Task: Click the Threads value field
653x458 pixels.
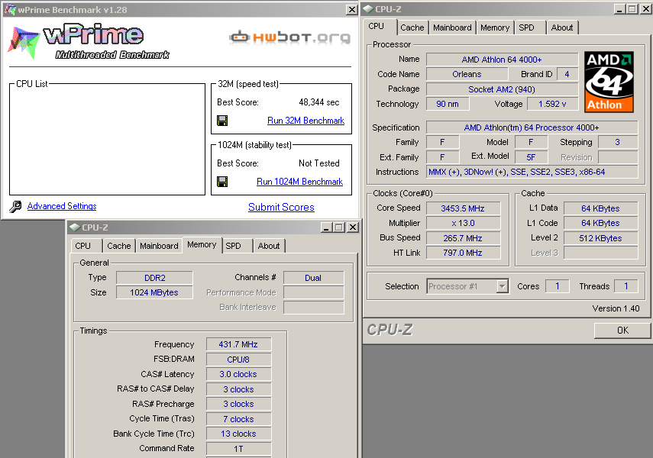Action: pyautogui.click(x=626, y=286)
